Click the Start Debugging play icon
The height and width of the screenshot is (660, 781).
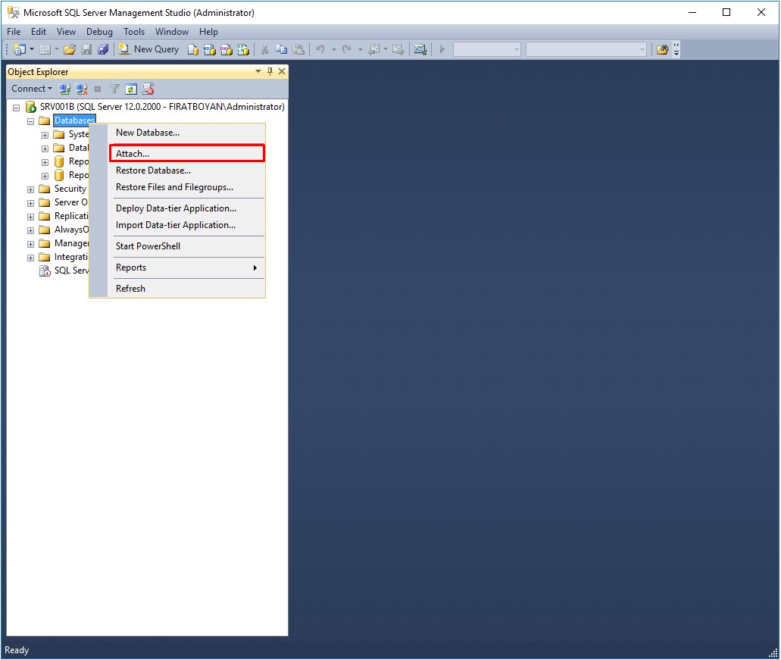pos(442,49)
